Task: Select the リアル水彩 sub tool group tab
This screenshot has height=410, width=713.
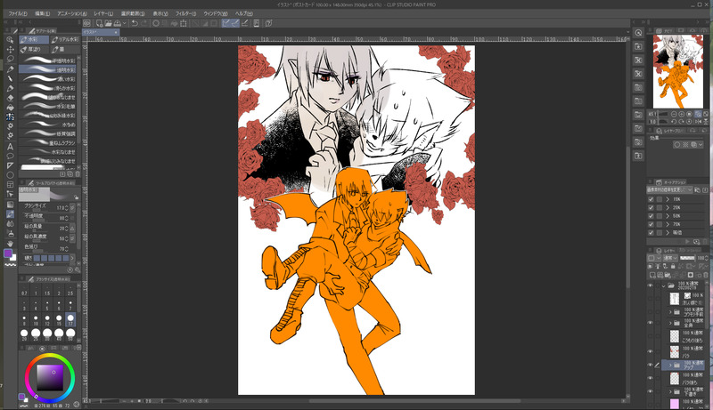Action: click(64, 39)
